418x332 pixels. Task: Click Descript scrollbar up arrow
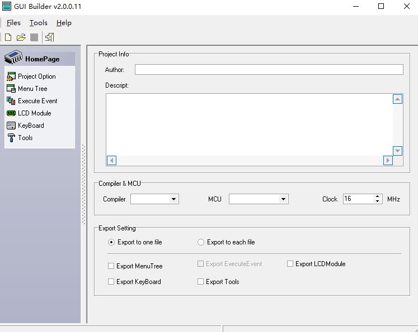click(397, 99)
